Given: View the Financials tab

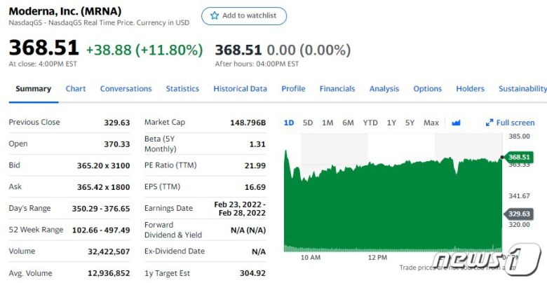Looking at the screenshot, I should [337, 89].
